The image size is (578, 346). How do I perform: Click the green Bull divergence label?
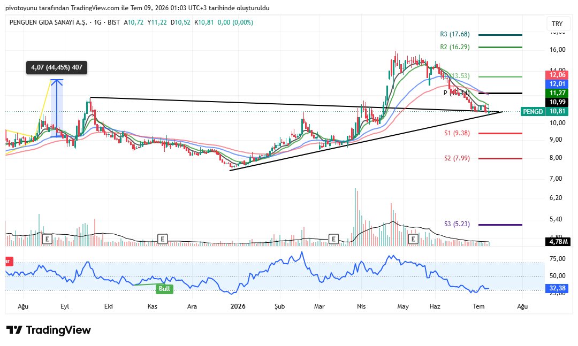click(164, 289)
